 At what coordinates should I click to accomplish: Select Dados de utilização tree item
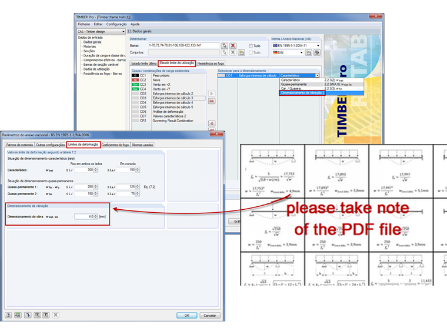96,69
